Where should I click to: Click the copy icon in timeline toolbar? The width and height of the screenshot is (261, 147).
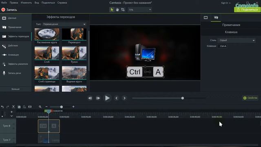click(19, 107)
